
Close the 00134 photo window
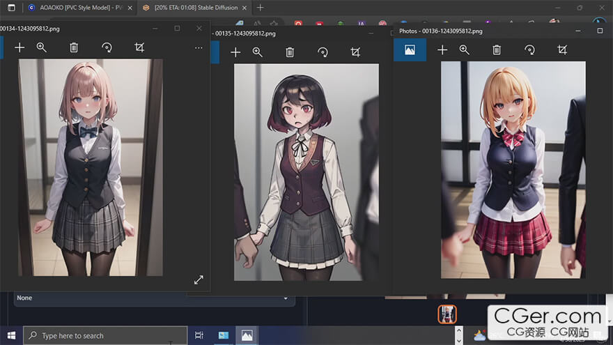pyautogui.click(x=199, y=28)
